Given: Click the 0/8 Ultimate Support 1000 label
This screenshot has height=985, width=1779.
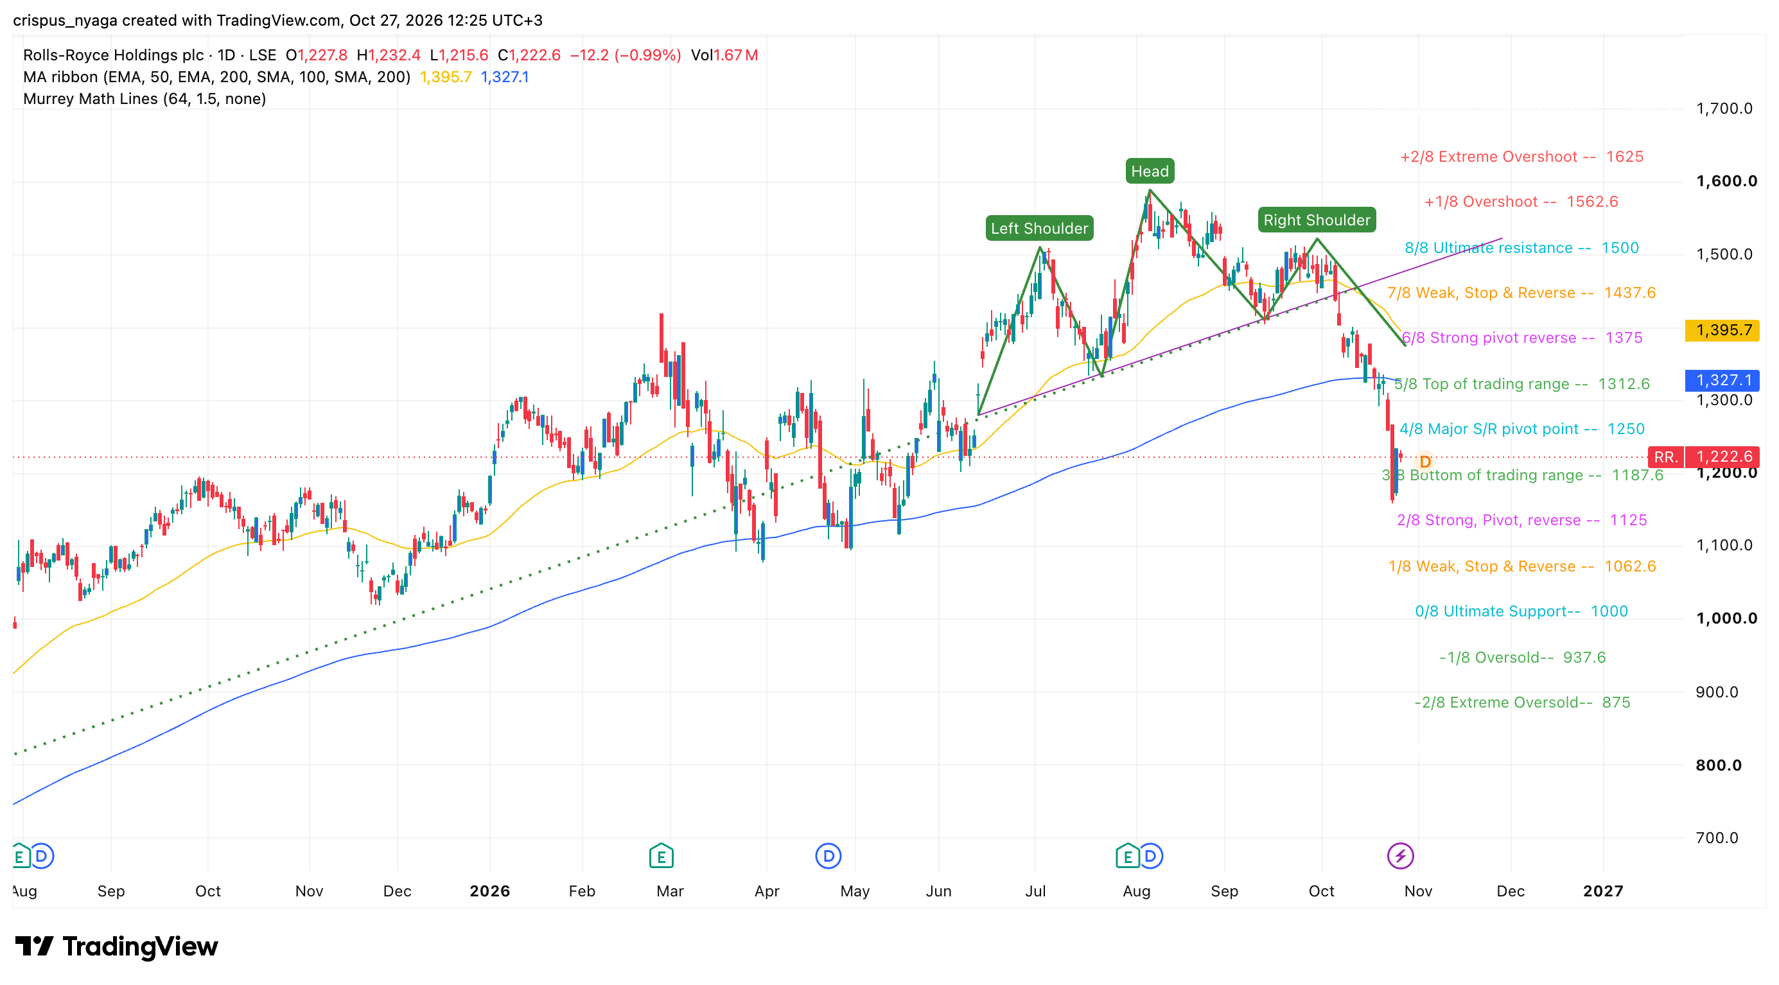Looking at the screenshot, I should [x=1521, y=611].
